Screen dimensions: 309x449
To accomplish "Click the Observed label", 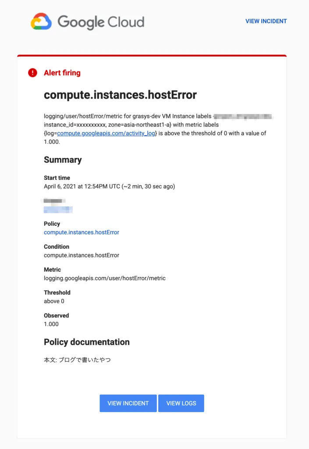I will (57, 315).
